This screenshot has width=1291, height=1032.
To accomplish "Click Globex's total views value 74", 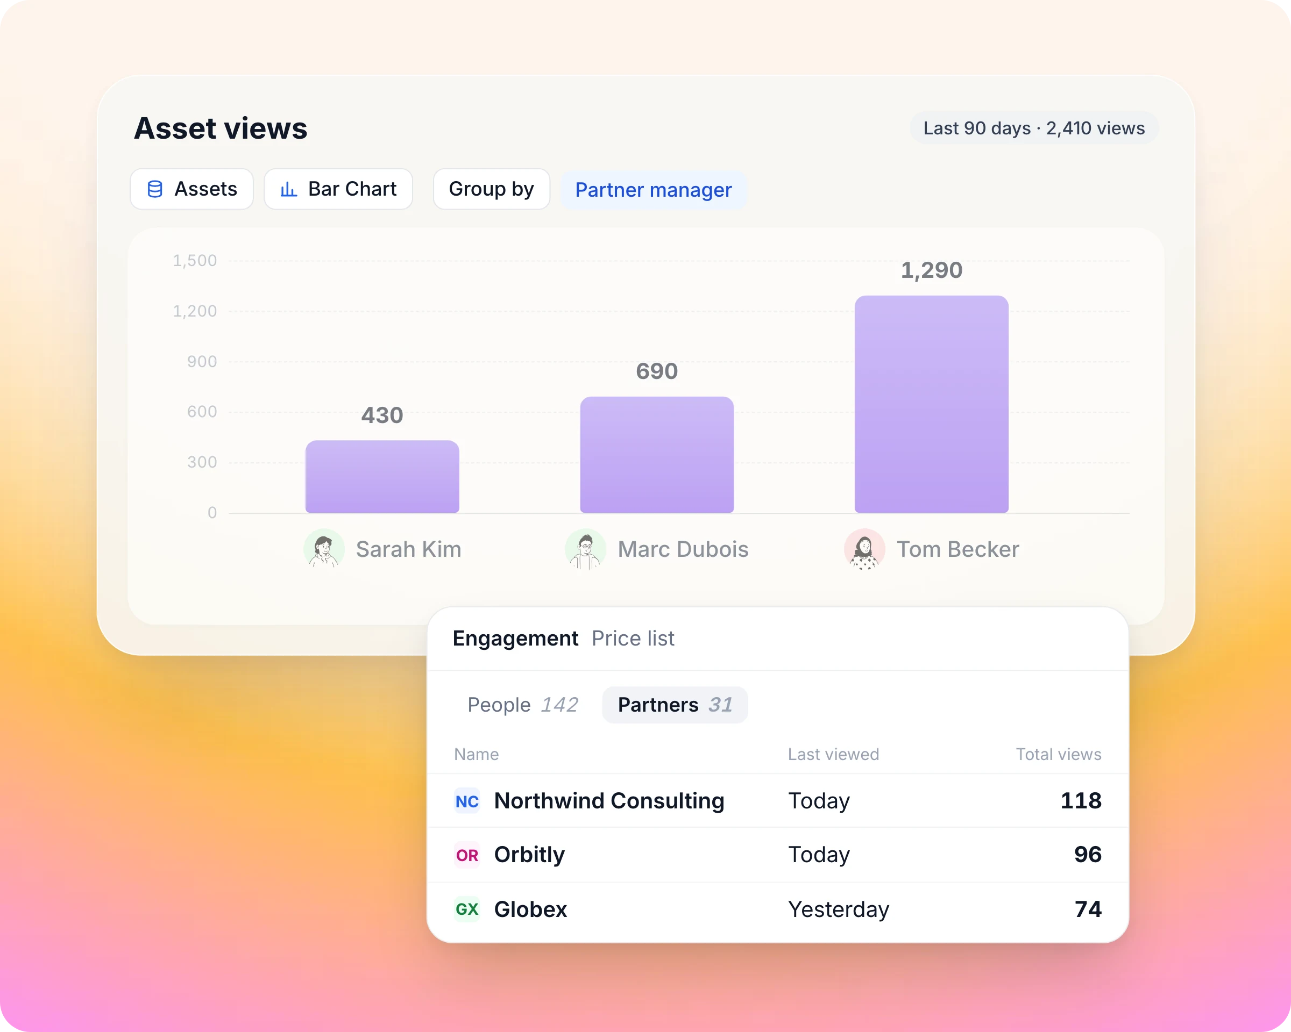I will pos(1088,909).
